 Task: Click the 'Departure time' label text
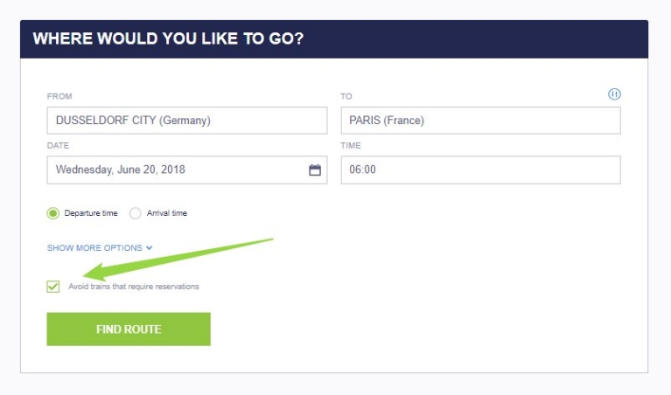coord(91,213)
